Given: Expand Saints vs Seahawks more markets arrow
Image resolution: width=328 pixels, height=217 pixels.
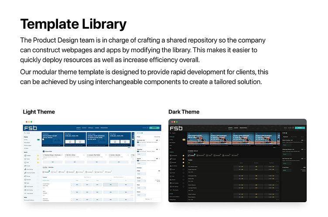Looking at the screenshot, I should 278,172.
